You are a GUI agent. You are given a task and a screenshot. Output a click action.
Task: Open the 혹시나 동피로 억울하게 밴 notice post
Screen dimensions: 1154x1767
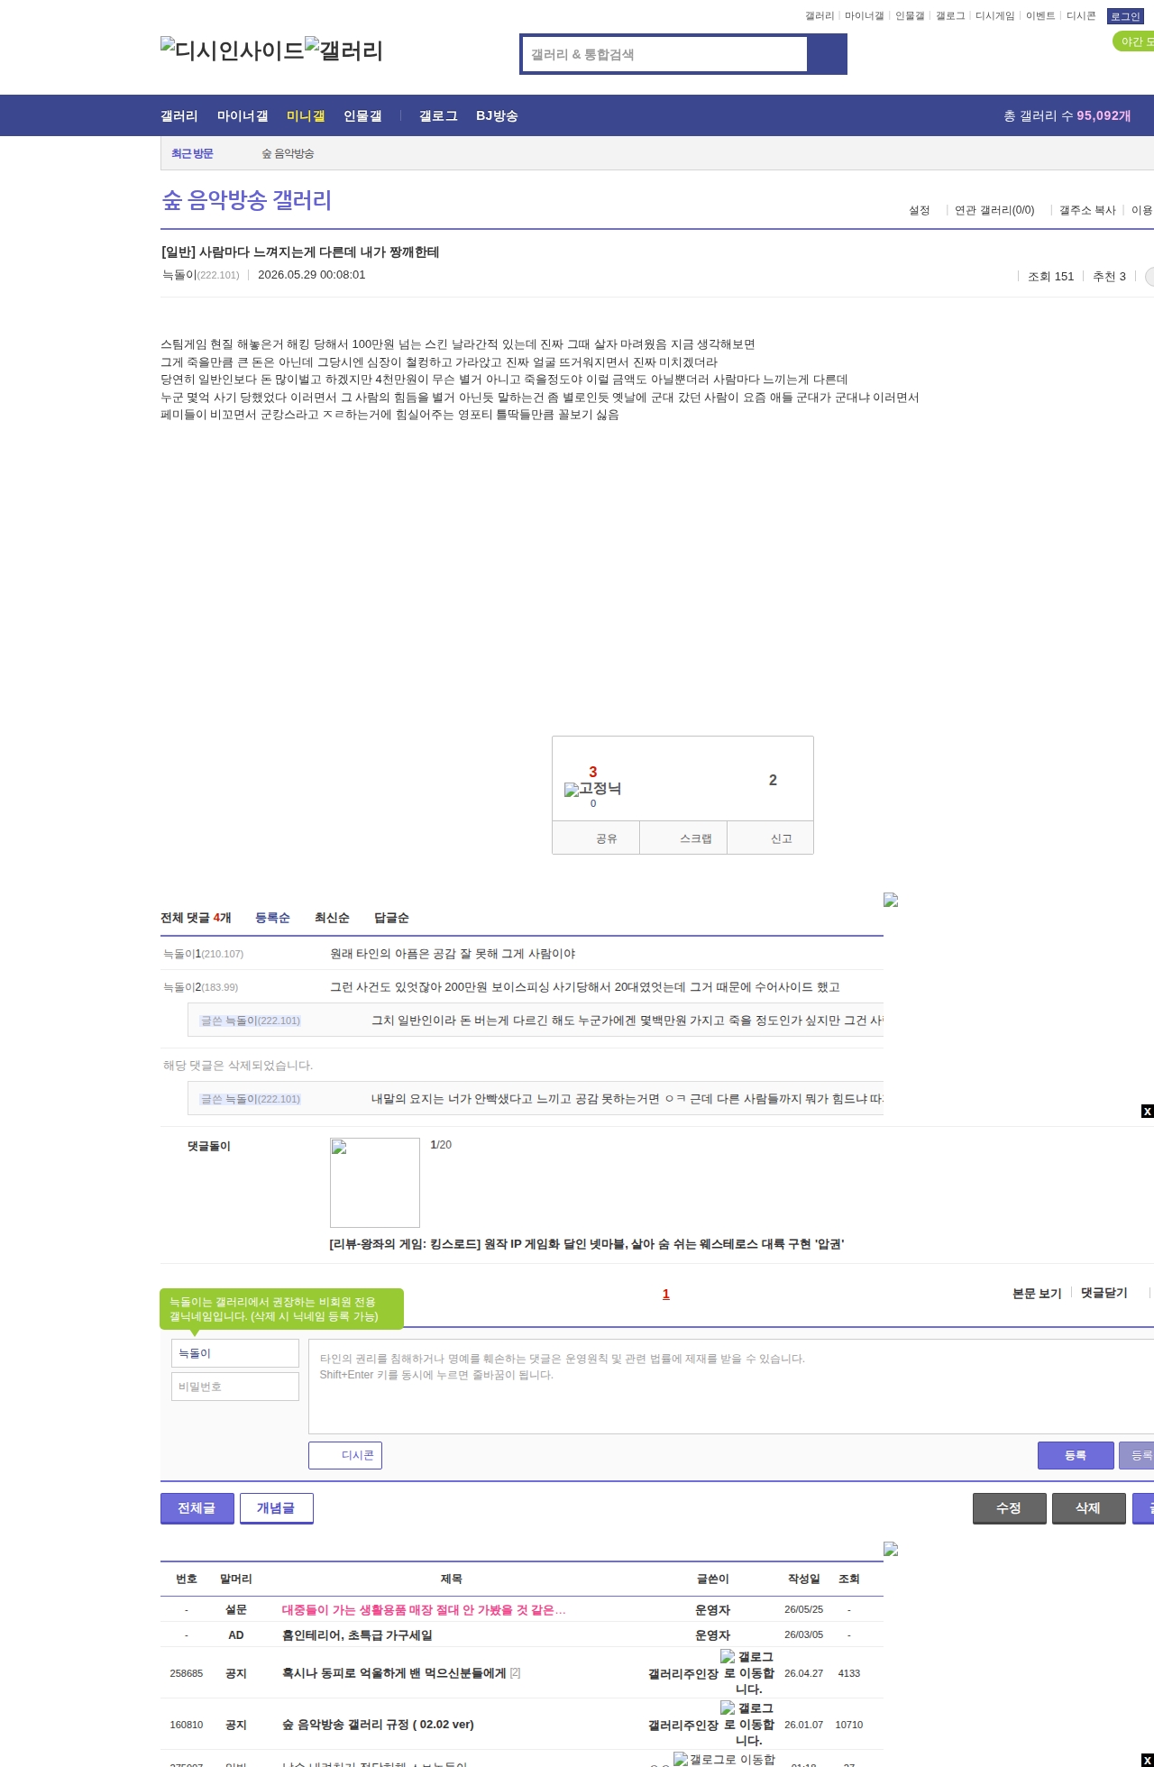394,1672
